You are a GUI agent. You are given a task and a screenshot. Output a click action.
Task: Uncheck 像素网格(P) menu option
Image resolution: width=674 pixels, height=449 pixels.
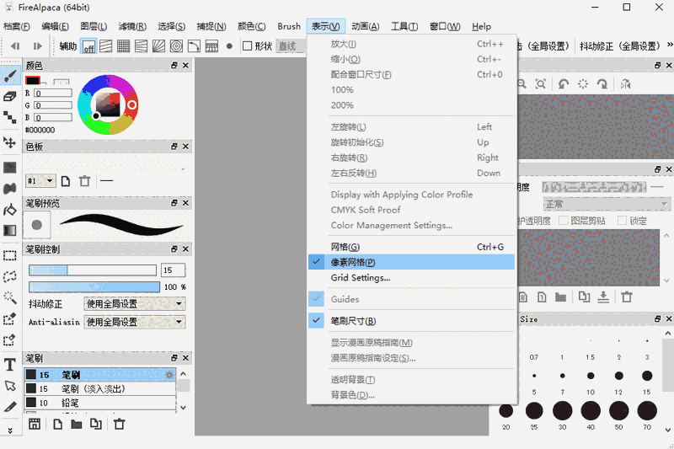coord(411,262)
